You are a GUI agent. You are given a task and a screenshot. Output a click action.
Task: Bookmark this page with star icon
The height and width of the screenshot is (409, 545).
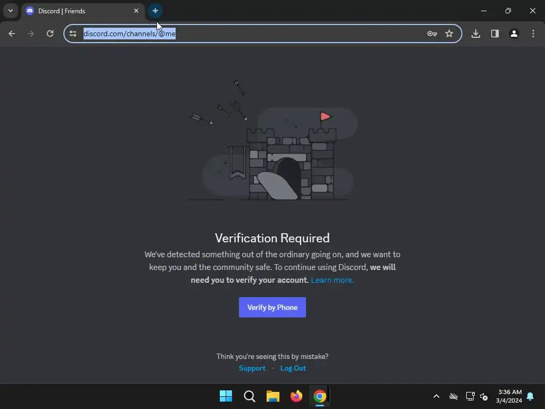[449, 34]
